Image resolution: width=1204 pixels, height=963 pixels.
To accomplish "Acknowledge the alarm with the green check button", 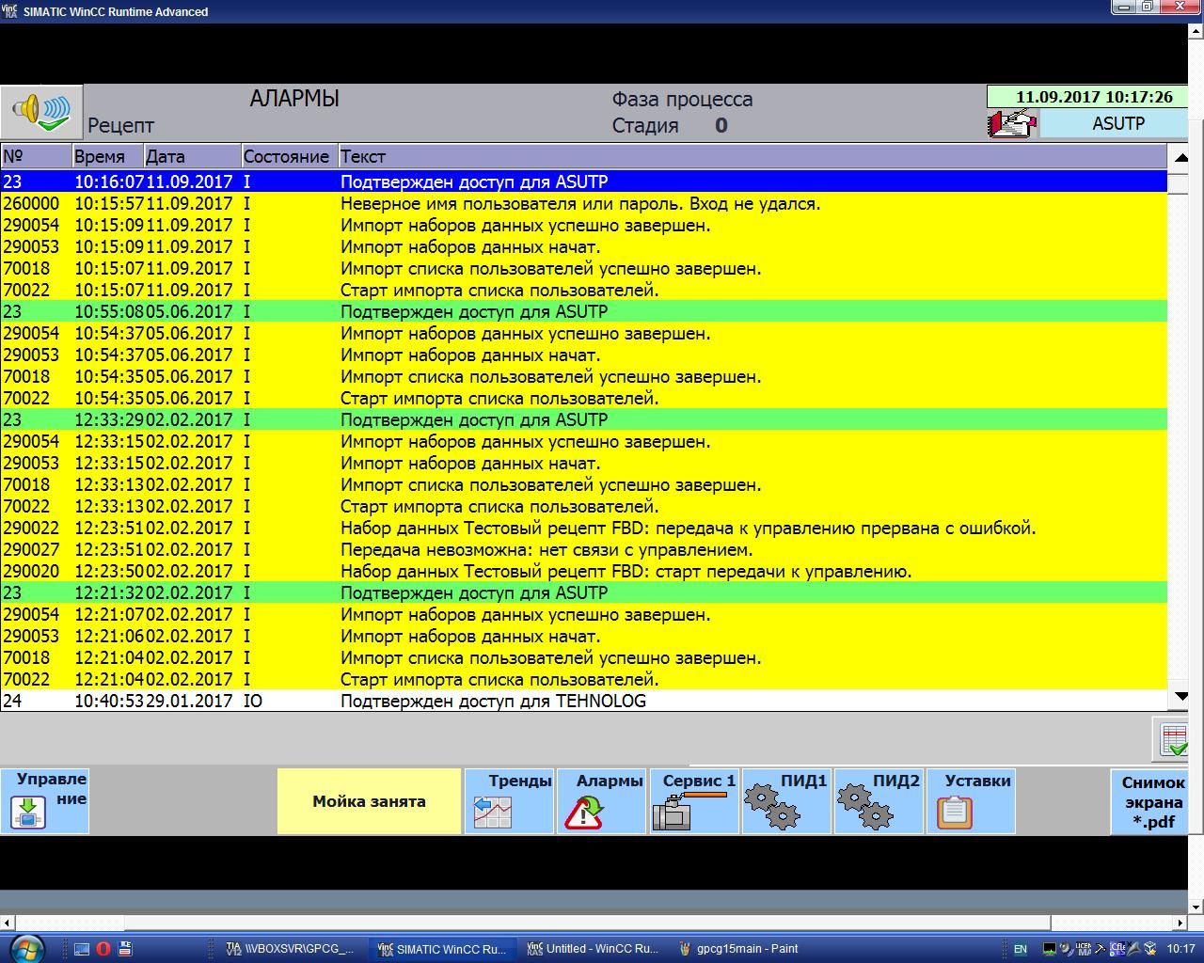I will coord(1174,739).
